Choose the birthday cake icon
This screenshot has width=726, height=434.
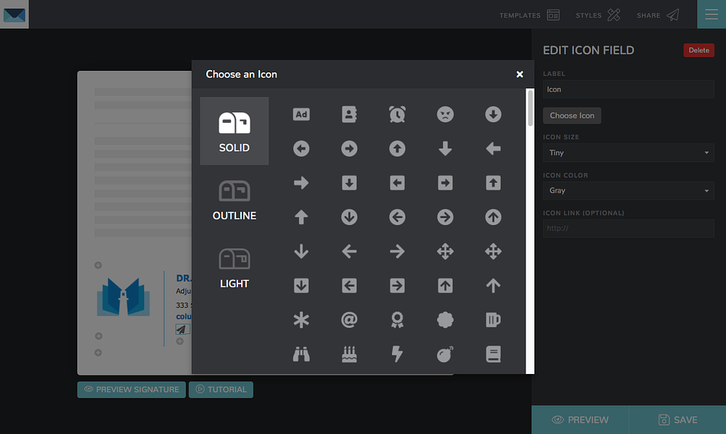(x=349, y=354)
